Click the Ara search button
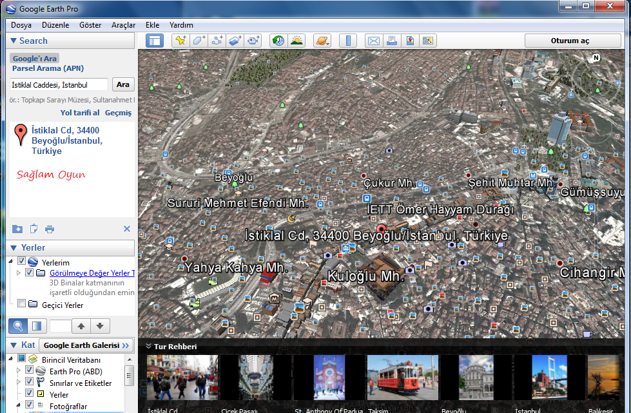The image size is (631, 413). [123, 84]
